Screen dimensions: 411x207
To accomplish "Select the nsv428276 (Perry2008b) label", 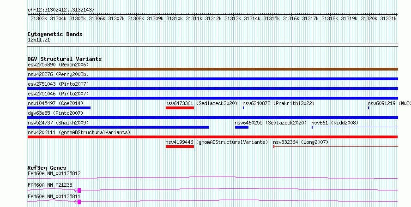I will [58, 74].
